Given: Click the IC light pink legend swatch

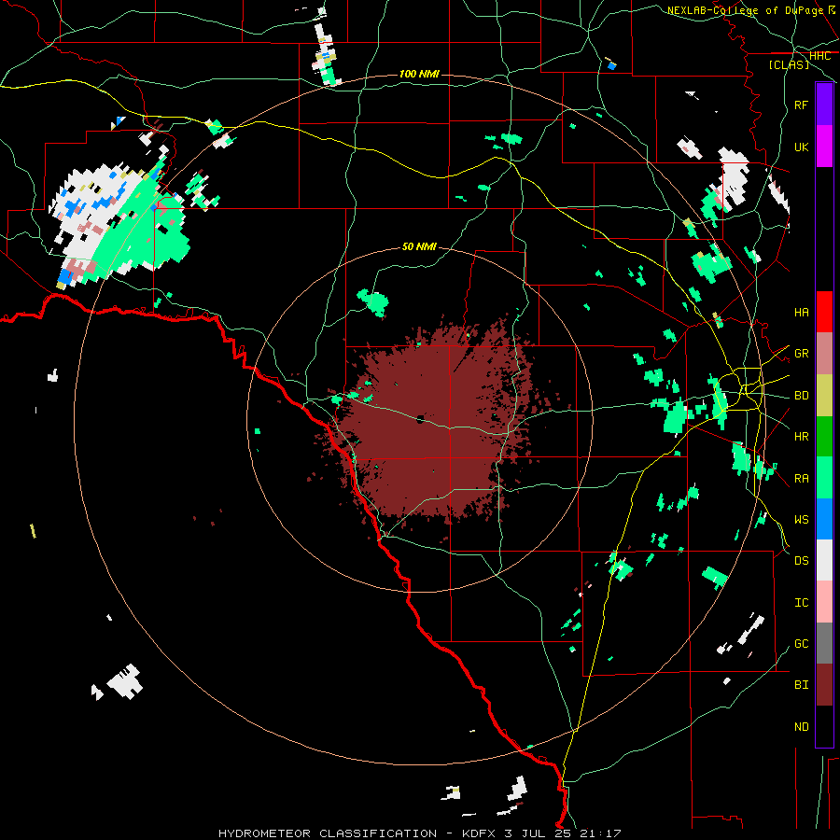Looking at the screenshot, I should point(824,602).
